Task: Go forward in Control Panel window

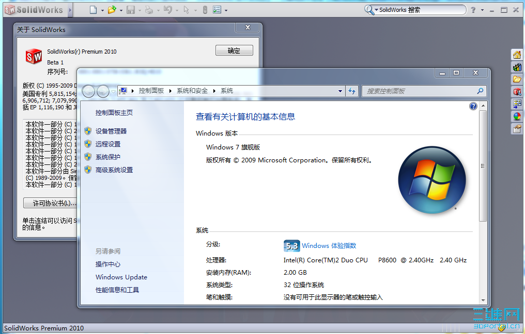Action: pyautogui.click(x=103, y=91)
